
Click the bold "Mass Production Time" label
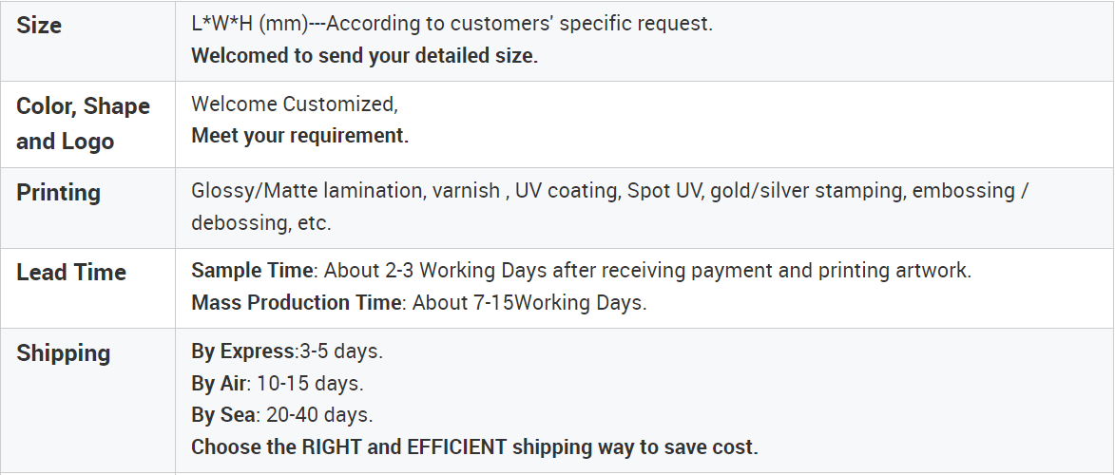pyautogui.click(x=297, y=303)
